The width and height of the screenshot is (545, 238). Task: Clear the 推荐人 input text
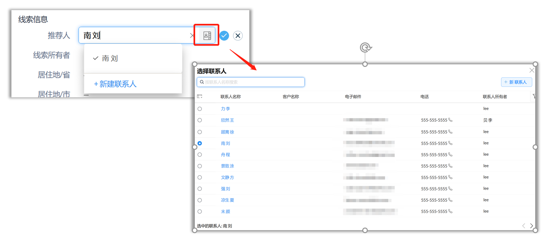tap(192, 36)
